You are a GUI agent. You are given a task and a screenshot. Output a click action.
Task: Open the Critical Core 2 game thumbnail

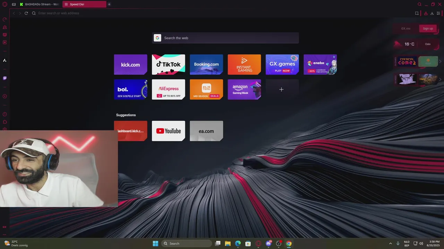(x=407, y=62)
